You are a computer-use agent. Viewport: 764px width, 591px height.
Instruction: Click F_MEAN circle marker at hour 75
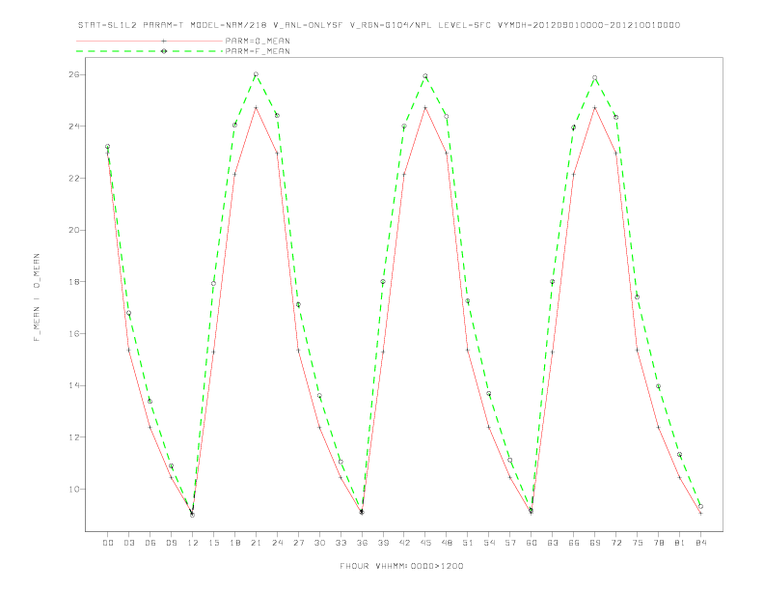tap(638, 297)
